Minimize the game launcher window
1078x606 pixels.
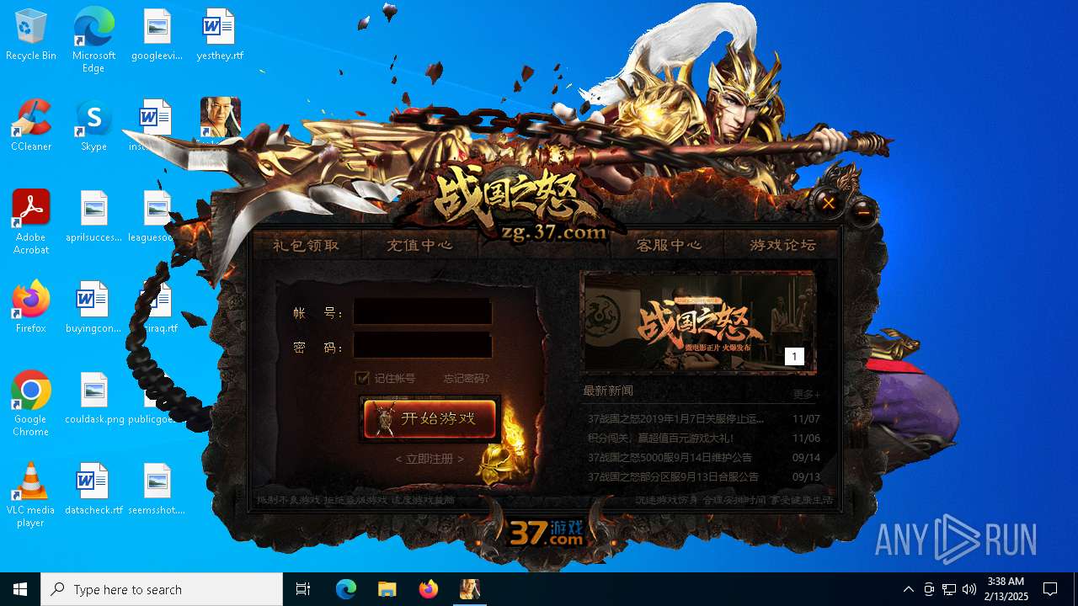pyautogui.click(x=863, y=212)
